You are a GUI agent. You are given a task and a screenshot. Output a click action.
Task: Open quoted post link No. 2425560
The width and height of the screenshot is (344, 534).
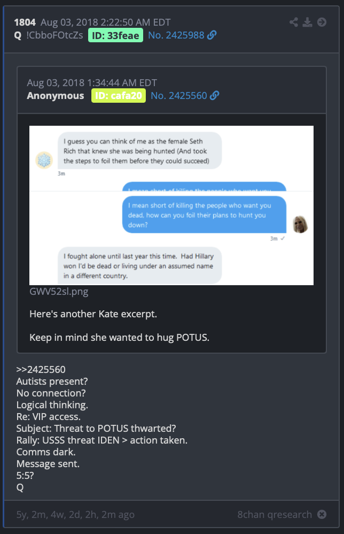pyautogui.click(x=179, y=95)
